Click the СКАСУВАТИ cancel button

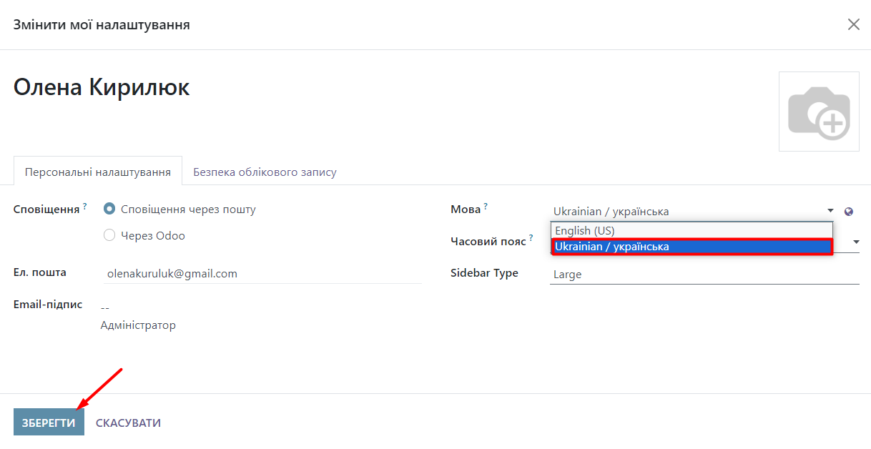tap(128, 423)
